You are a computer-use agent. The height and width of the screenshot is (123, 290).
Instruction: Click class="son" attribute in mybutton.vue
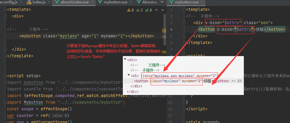coord(257,23)
